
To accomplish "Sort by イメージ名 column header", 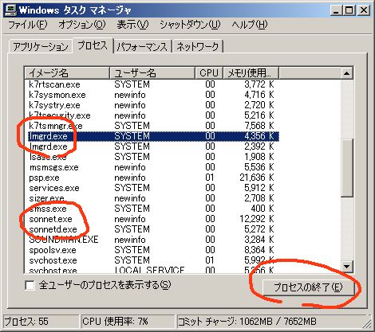I will 67,73.
